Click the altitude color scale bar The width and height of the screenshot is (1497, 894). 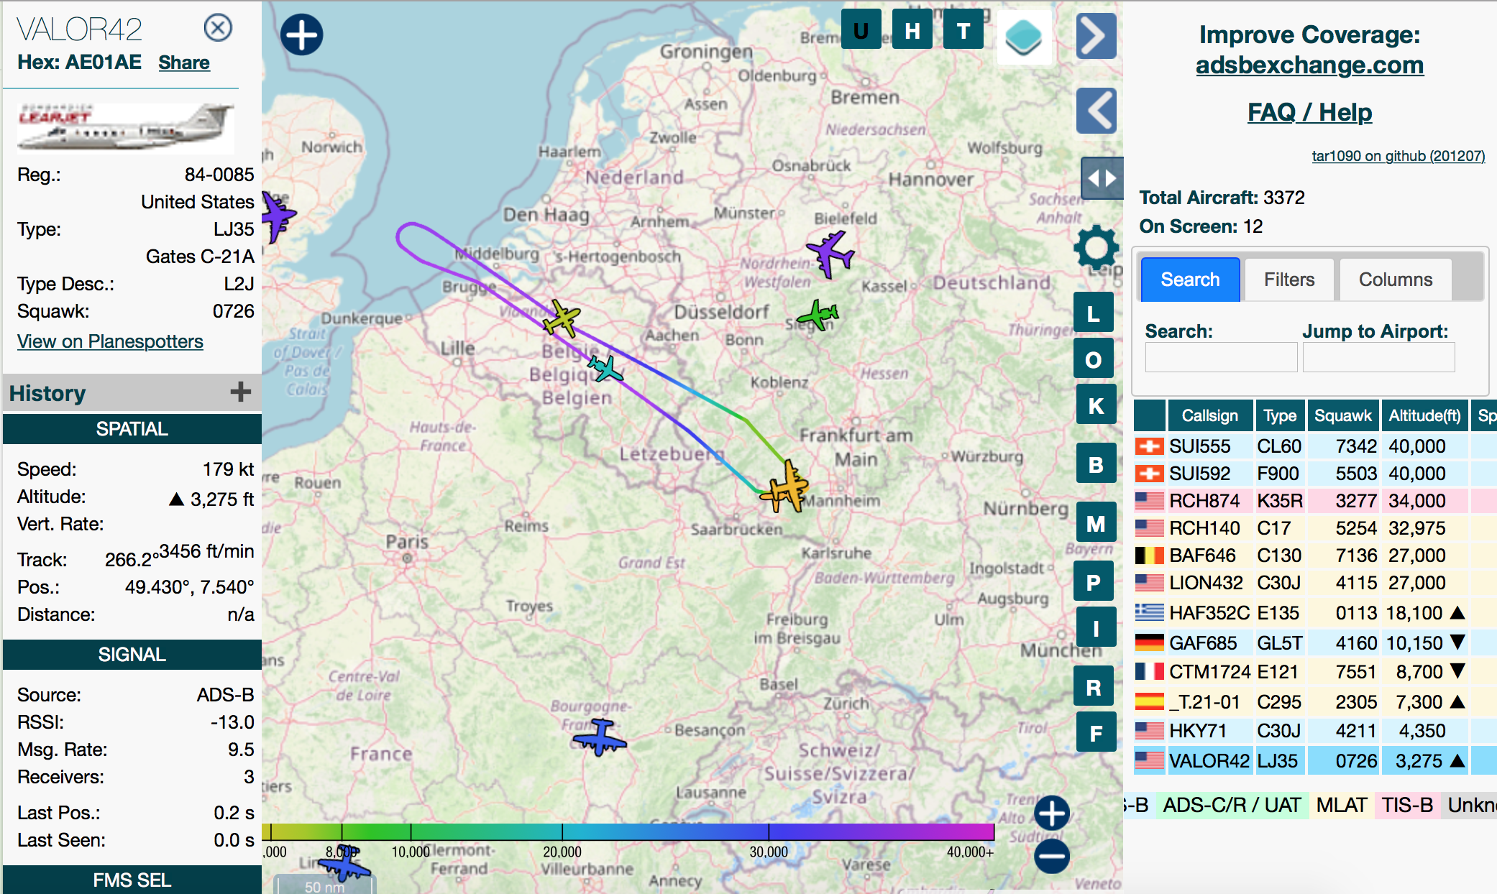point(628,832)
